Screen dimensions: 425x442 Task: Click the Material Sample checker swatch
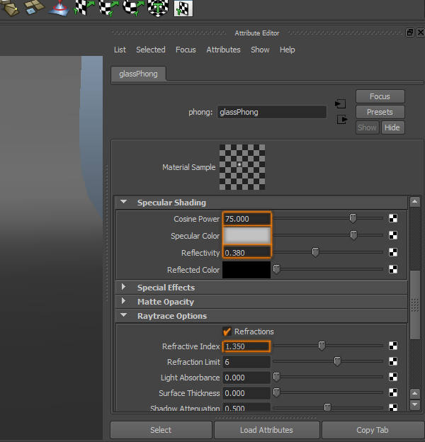coord(242,167)
